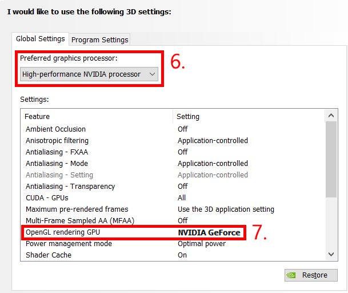Switch to the Program Settings tab
This screenshot has width=348, height=293.
pos(99,40)
